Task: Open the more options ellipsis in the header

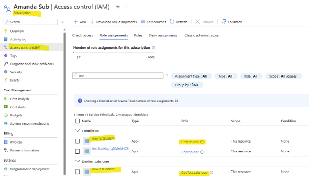Action: [126, 7]
